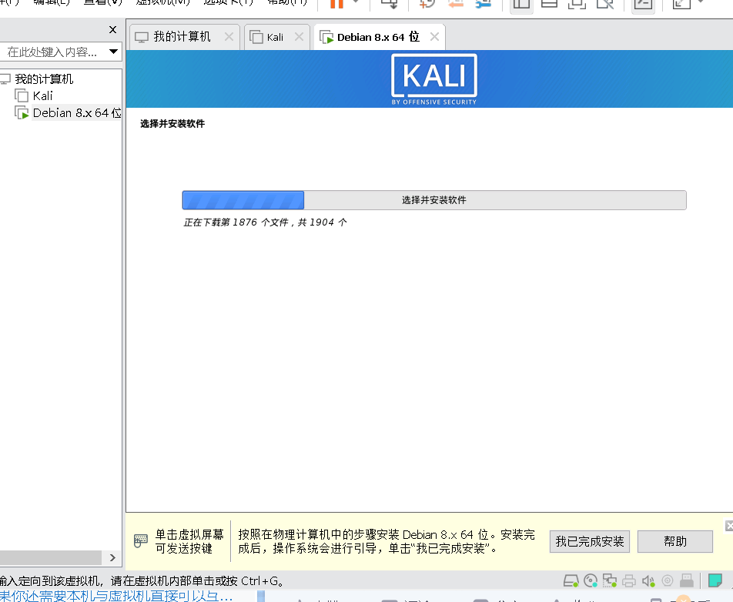Dismiss the yellow install hint bar
The width and height of the screenshot is (733, 602).
pos(729,526)
